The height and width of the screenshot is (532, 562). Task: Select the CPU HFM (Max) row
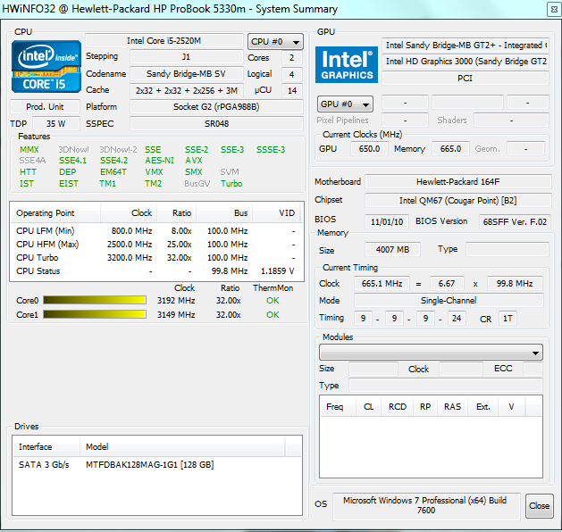(x=156, y=245)
